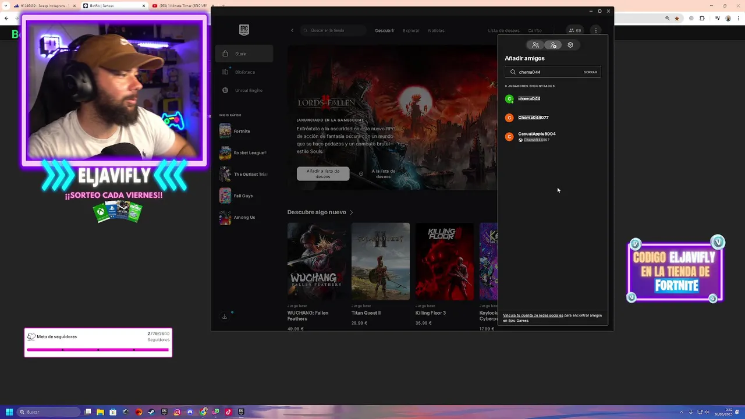This screenshot has width=745, height=419.
Task: Click the Lords of the Fallen banner
Action: [393, 118]
